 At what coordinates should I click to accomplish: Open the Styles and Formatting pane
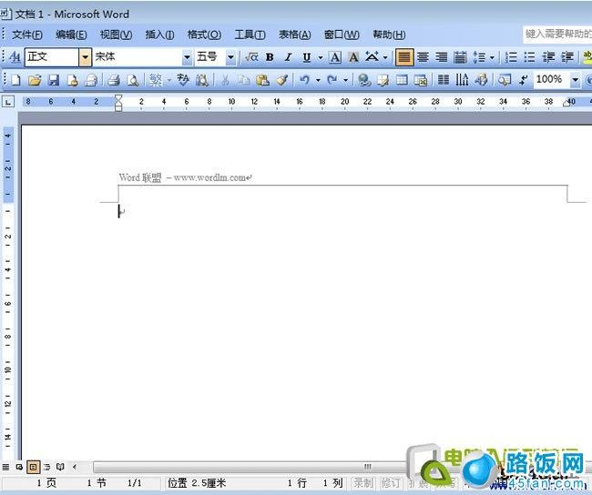15,57
